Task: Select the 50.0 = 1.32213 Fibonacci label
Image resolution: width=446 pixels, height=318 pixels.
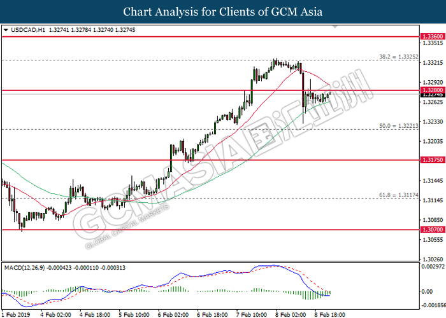Action: click(x=399, y=126)
